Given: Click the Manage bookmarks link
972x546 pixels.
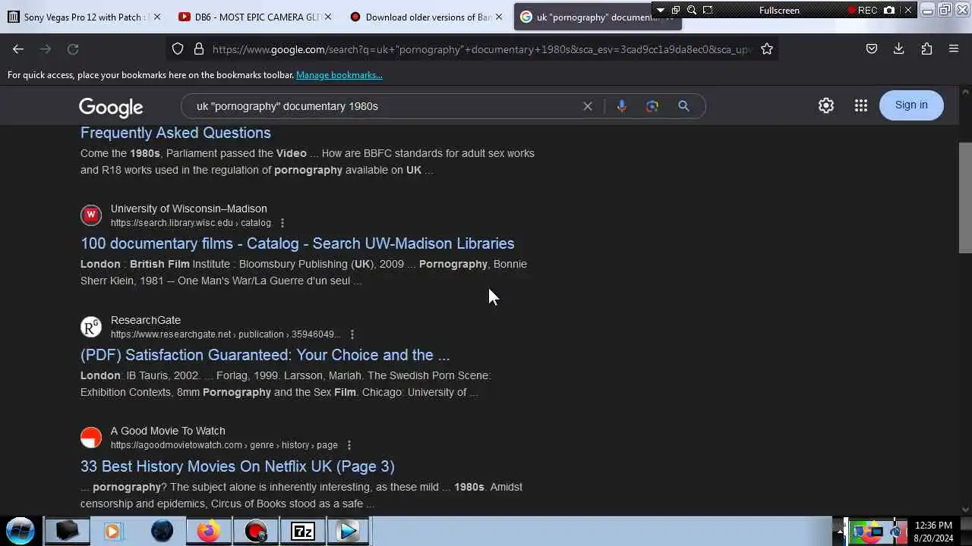Looking at the screenshot, I should pyautogui.click(x=339, y=75).
